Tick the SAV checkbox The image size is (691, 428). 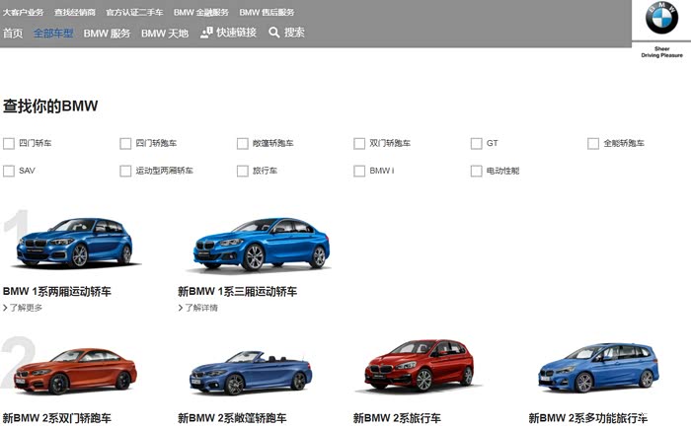9,171
